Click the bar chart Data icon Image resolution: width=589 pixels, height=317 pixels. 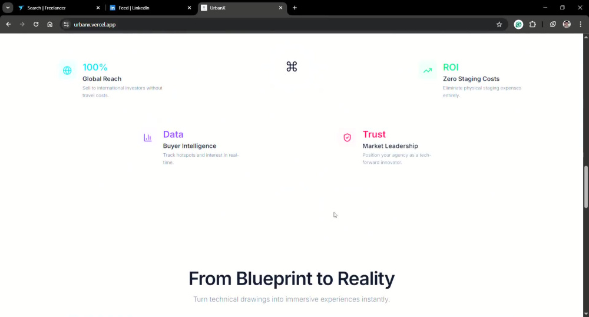(x=148, y=137)
